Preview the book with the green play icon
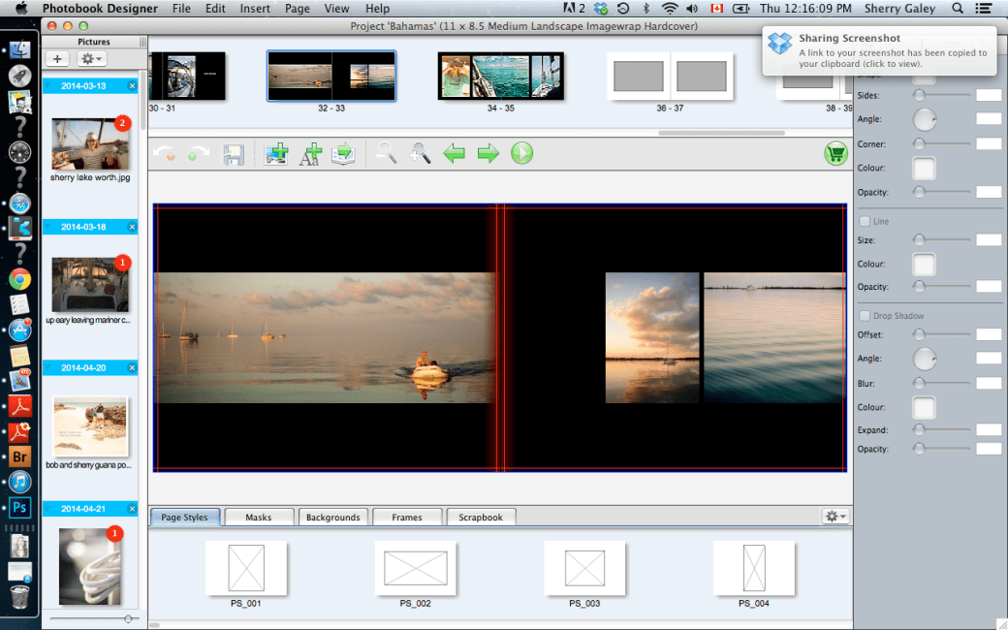Screen dimensions: 1008x630 click(521, 153)
